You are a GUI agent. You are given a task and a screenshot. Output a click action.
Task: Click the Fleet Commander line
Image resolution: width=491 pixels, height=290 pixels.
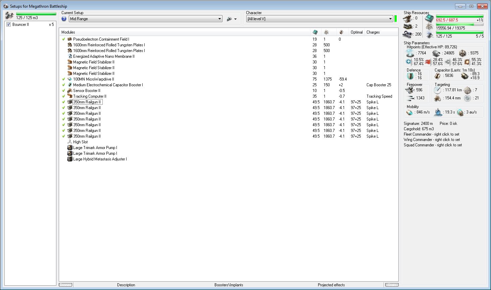[432, 134]
